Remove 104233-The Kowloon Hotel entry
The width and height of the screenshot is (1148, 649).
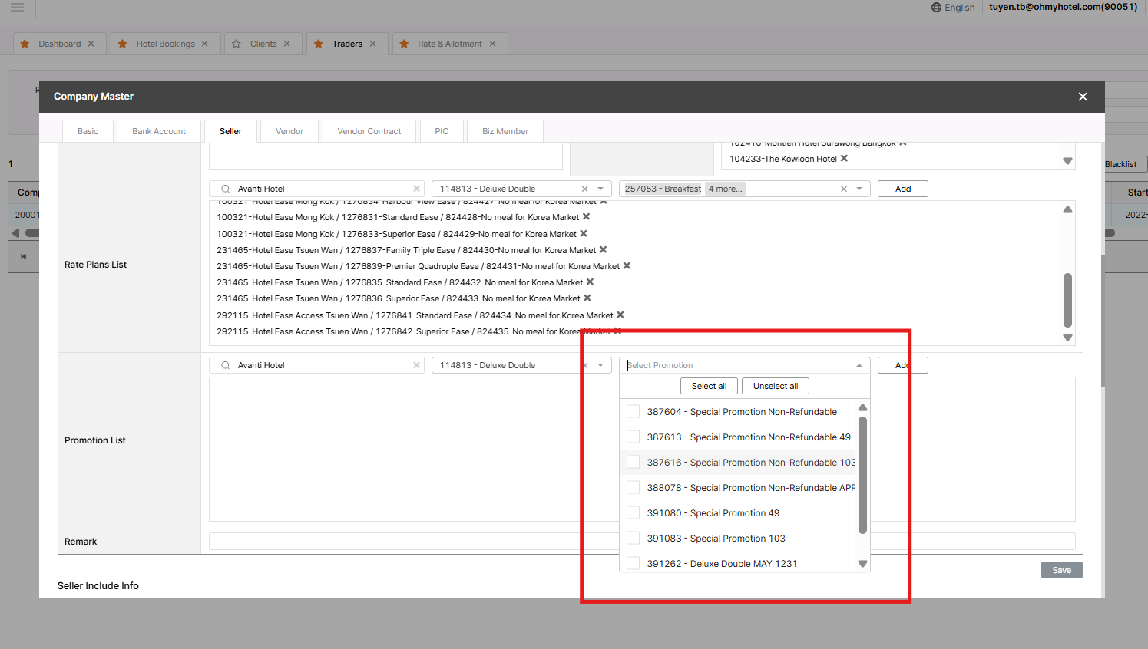[x=844, y=159]
